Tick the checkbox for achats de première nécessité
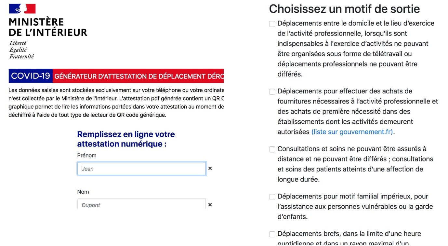The width and height of the screenshot is (448, 246). [272, 92]
